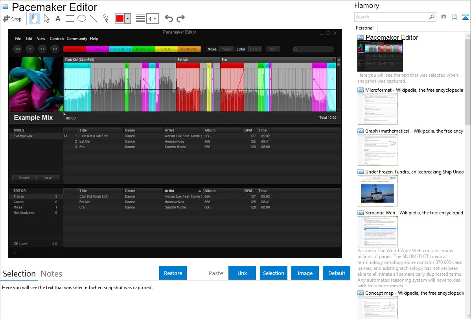The height and width of the screenshot is (319, 471).
Task: Open the Community menu in Pacemaker Editor
Action: (x=77, y=39)
